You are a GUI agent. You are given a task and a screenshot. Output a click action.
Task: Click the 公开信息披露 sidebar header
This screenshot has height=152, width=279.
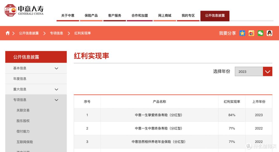pos(36,57)
